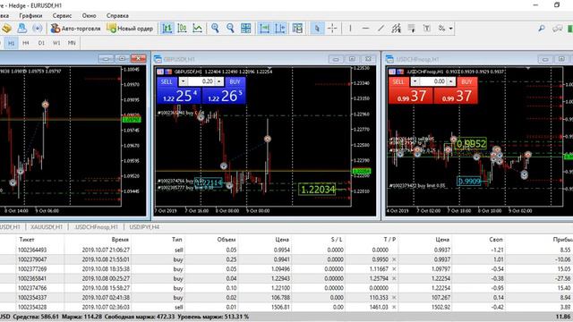573x322 pixels.
Task: Open the search magnifier in toolbar
Action: pos(542,29)
